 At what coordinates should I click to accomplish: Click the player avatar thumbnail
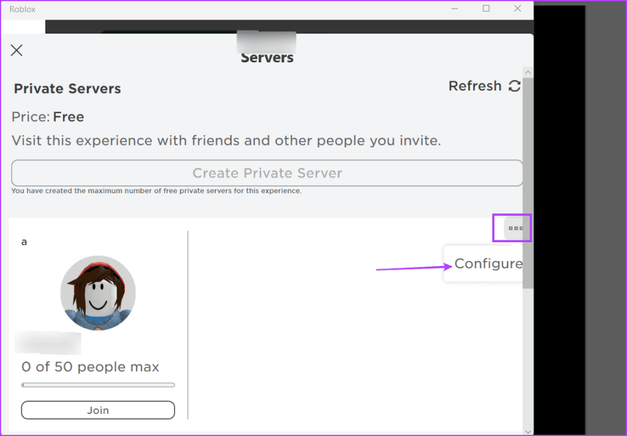pos(98,294)
